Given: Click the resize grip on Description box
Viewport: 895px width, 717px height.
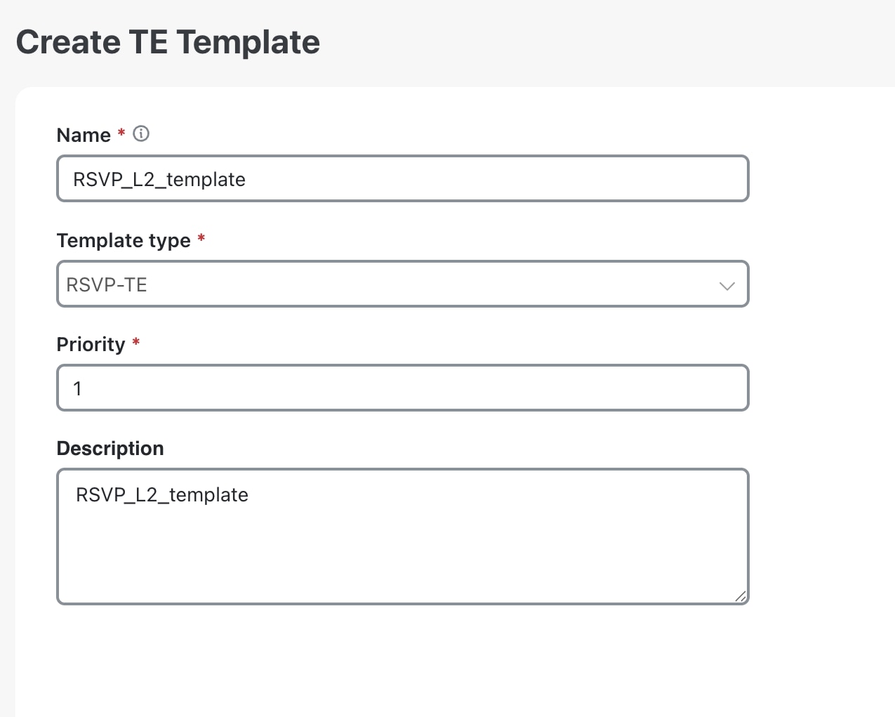Looking at the screenshot, I should pyautogui.click(x=741, y=596).
